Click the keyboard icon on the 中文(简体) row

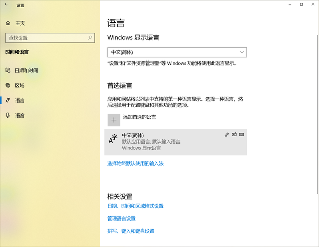[241, 135]
